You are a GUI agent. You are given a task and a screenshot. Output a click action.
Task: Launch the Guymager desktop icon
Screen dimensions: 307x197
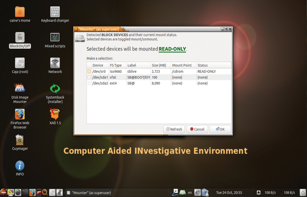coord(19,140)
